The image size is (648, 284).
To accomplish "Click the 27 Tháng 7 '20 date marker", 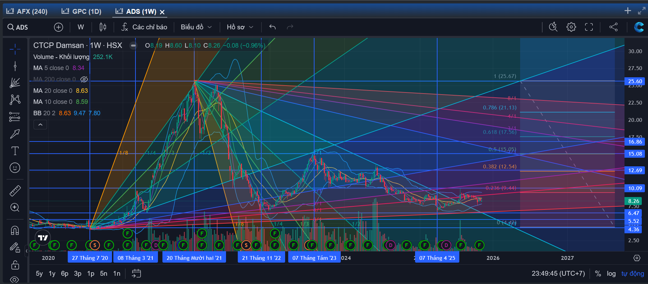I will pyautogui.click(x=90, y=258).
